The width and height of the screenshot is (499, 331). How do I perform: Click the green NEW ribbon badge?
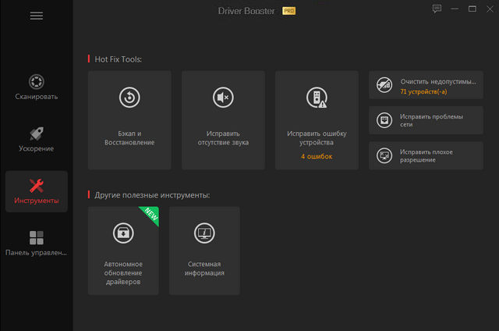pos(148,215)
